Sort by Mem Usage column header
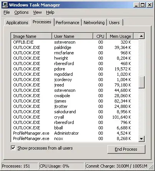This screenshot has width=155, height=171. [120, 36]
